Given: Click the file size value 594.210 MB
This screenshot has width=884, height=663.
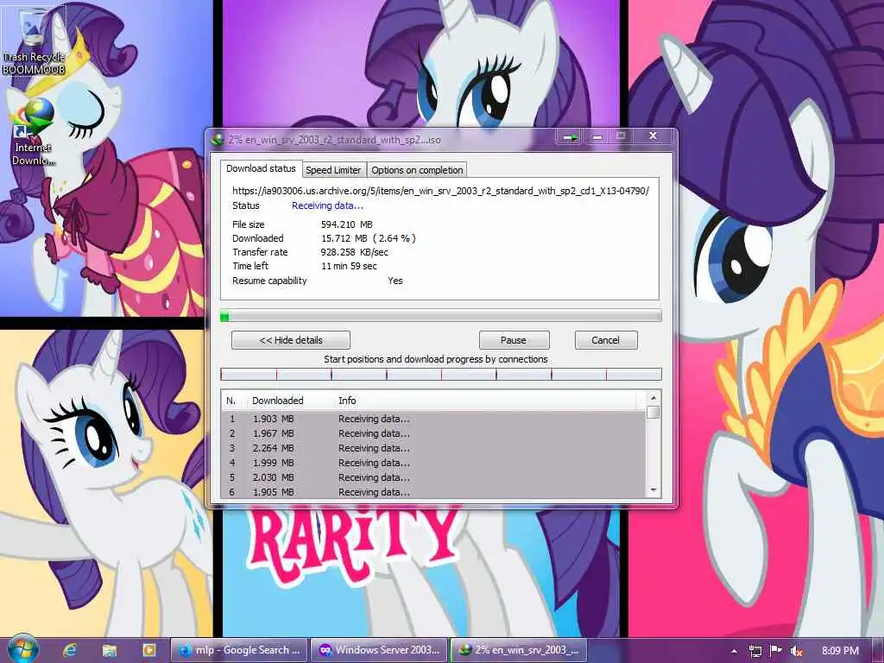Looking at the screenshot, I should tap(347, 224).
